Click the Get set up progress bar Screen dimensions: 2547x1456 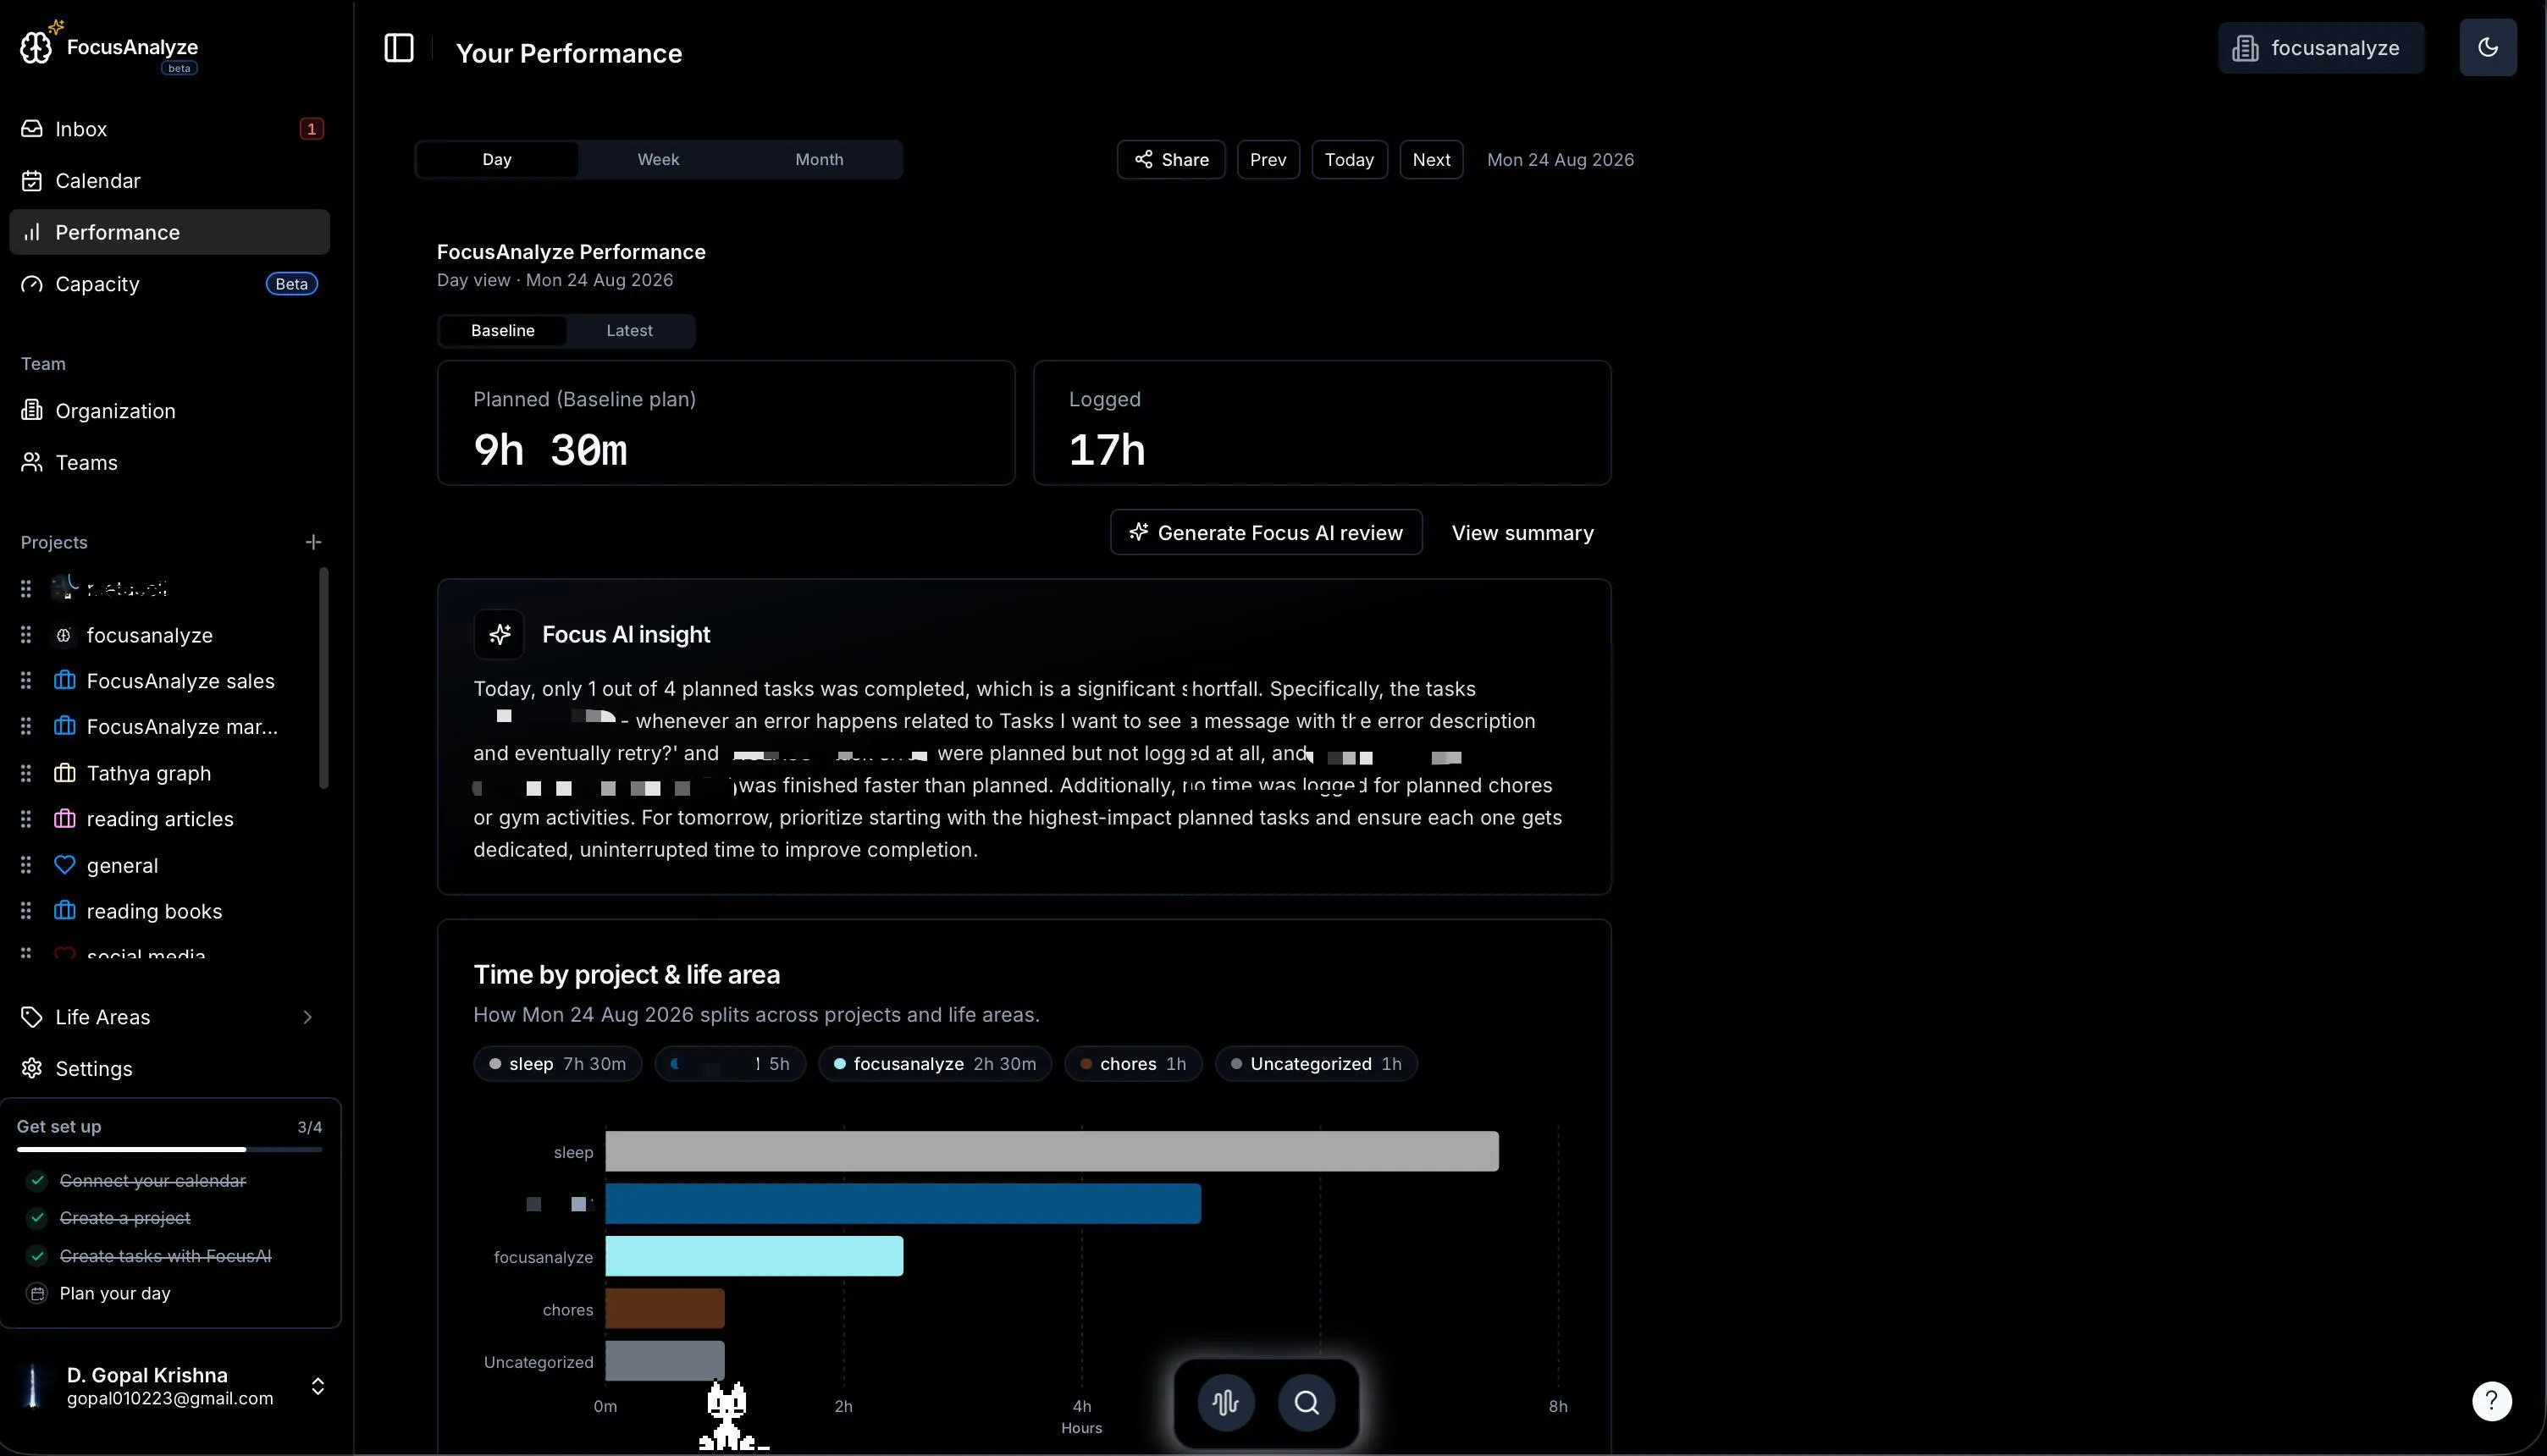pyautogui.click(x=169, y=1150)
